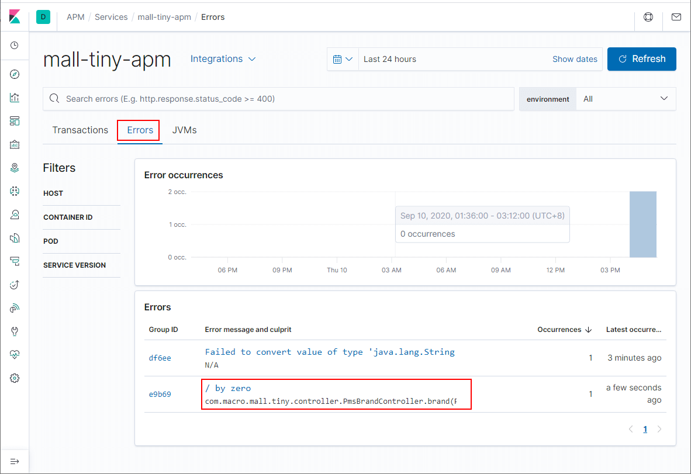Select the Errors tab

(140, 130)
